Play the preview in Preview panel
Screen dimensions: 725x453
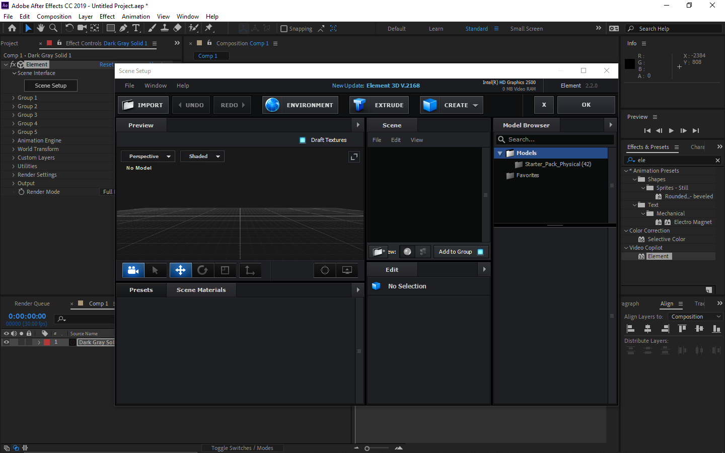click(x=671, y=130)
